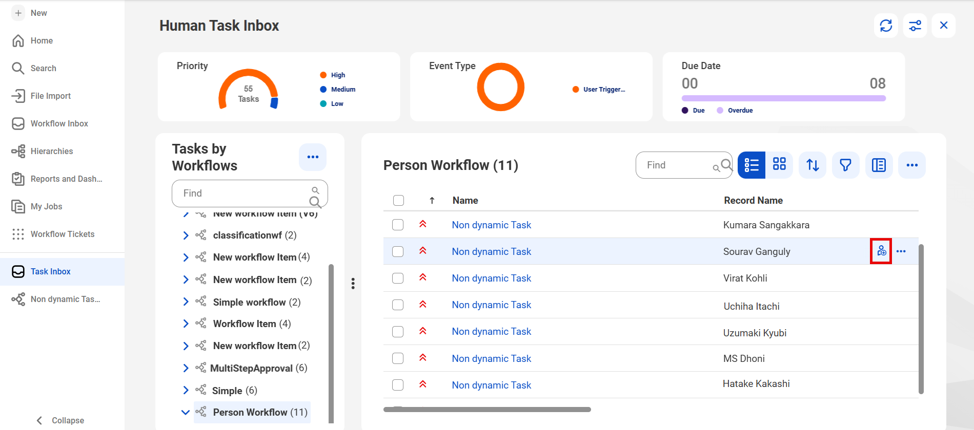Open Non dynamic Task for MS Dhoni
This screenshot has height=430, width=974.
click(x=491, y=358)
